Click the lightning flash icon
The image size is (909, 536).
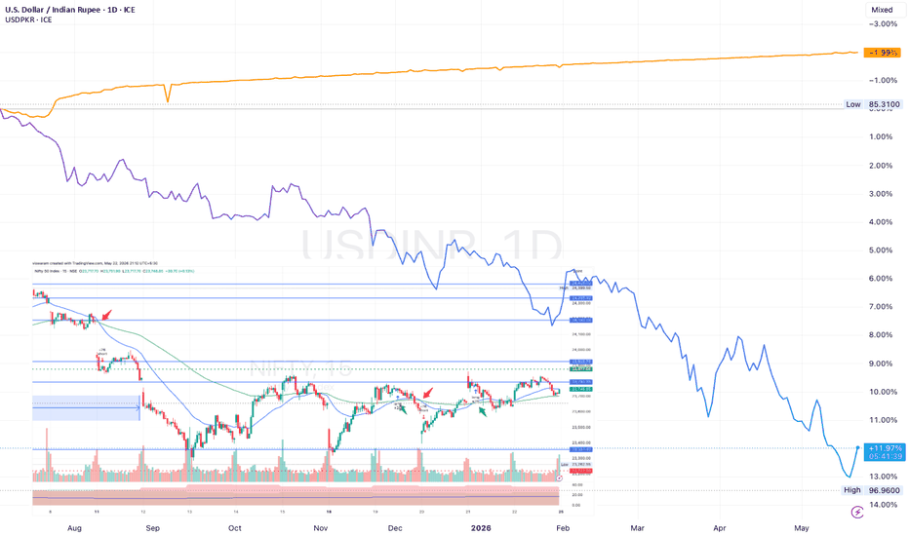[857, 513]
